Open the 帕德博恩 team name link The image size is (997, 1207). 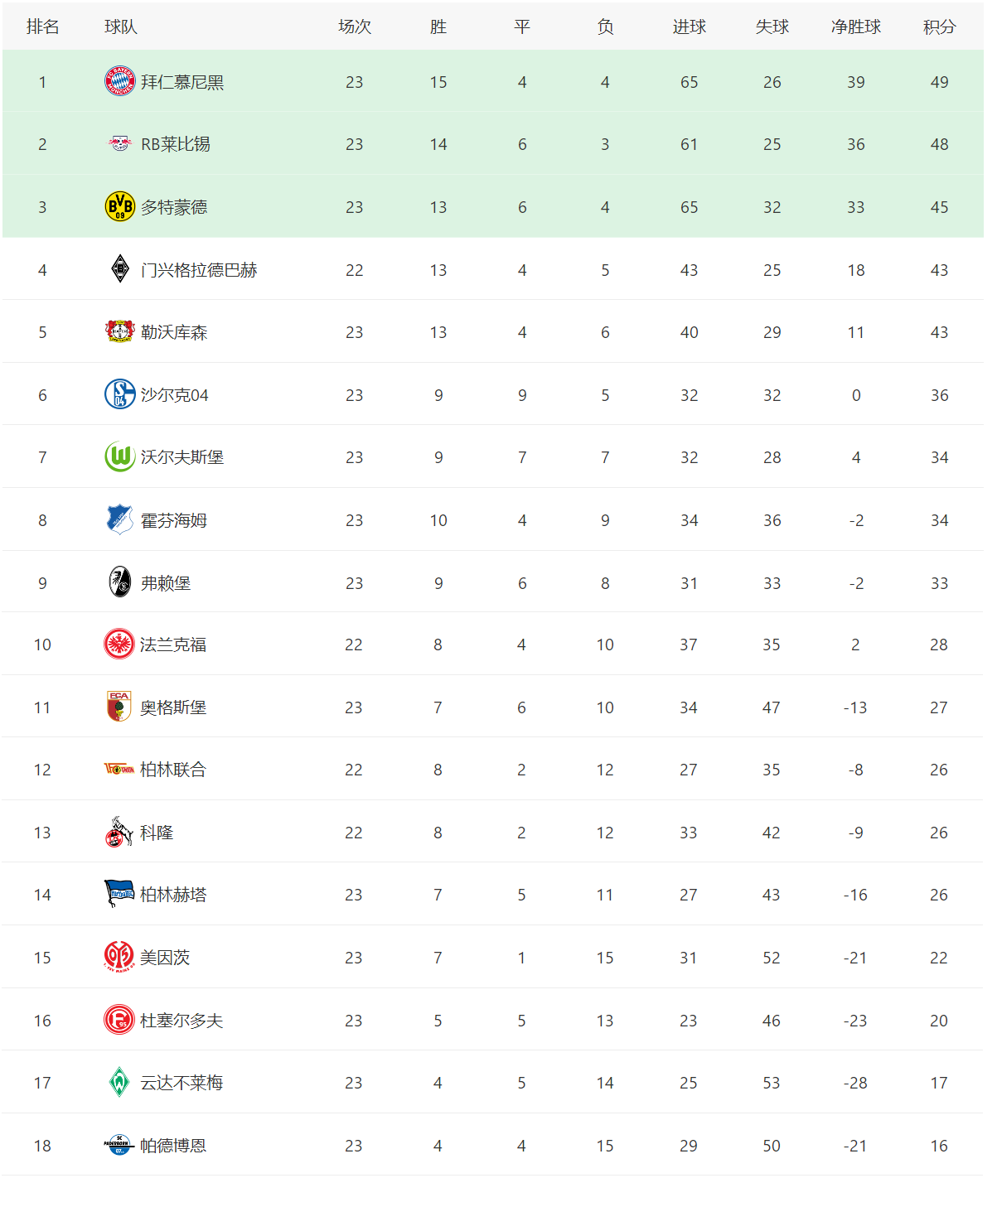click(x=173, y=1146)
